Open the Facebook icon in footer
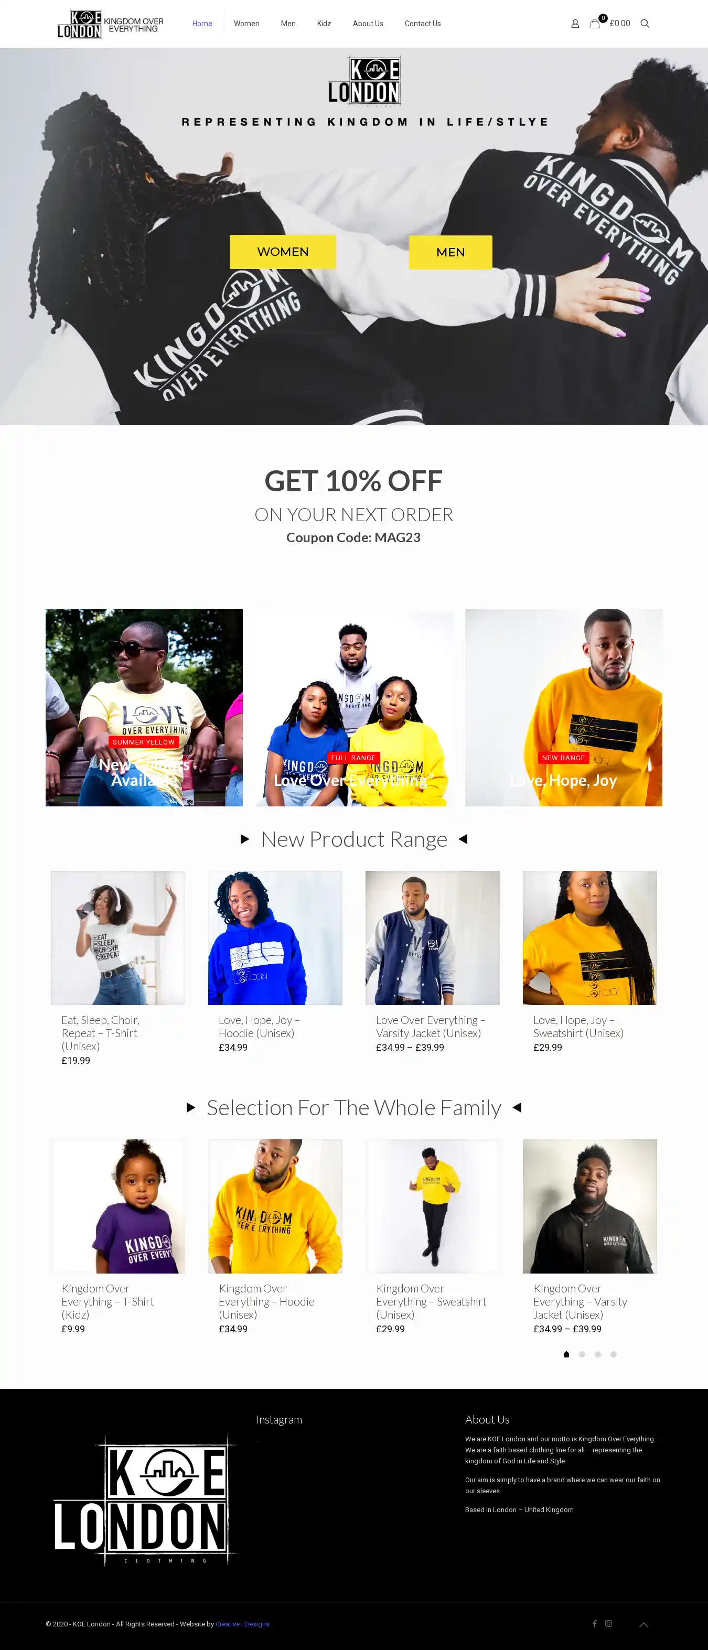 (x=595, y=1624)
